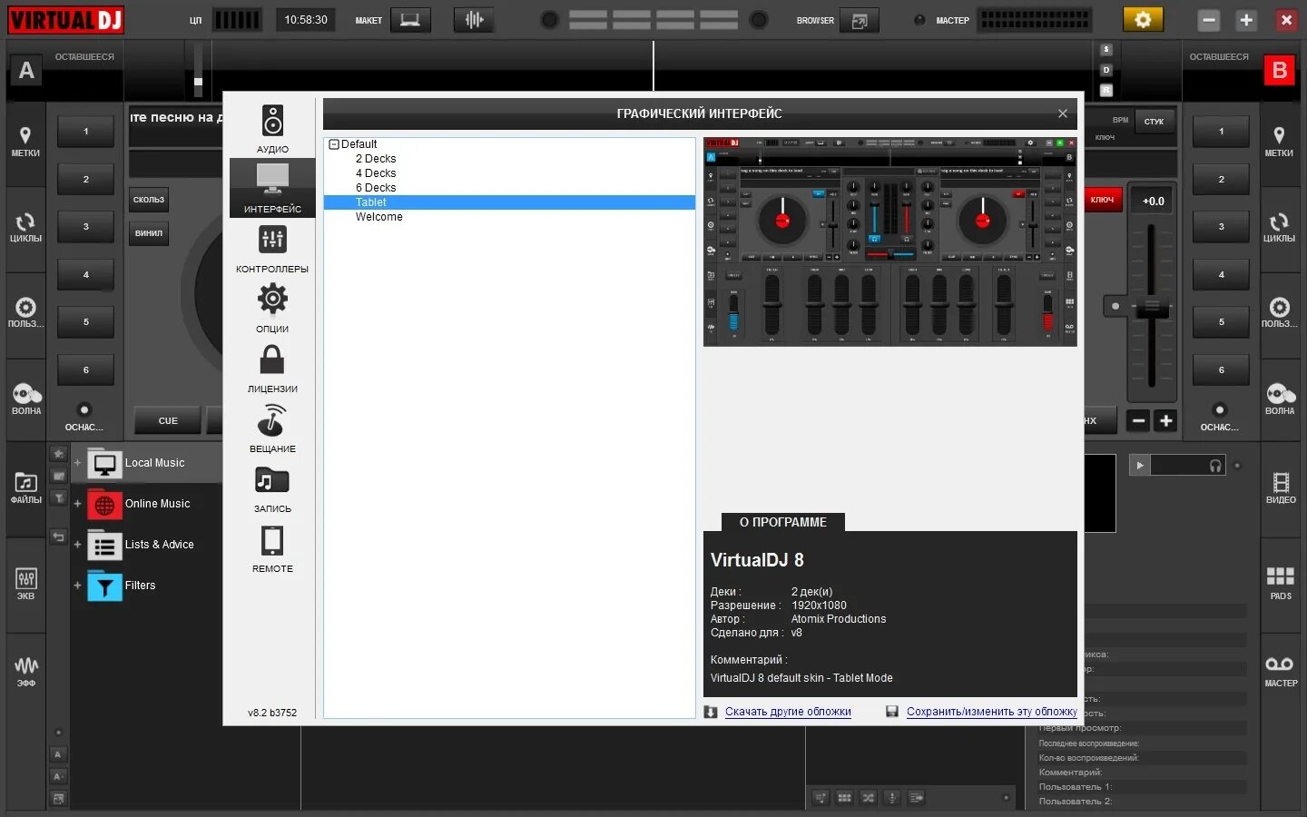Viewport: 1307px width, 817px height.
Task: Open left deck Польз... panel
Action: point(25,313)
